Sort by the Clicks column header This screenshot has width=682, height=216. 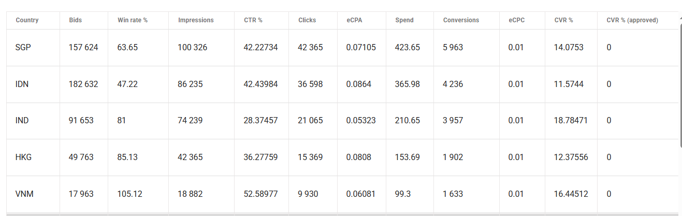click(x=307, y=20)
